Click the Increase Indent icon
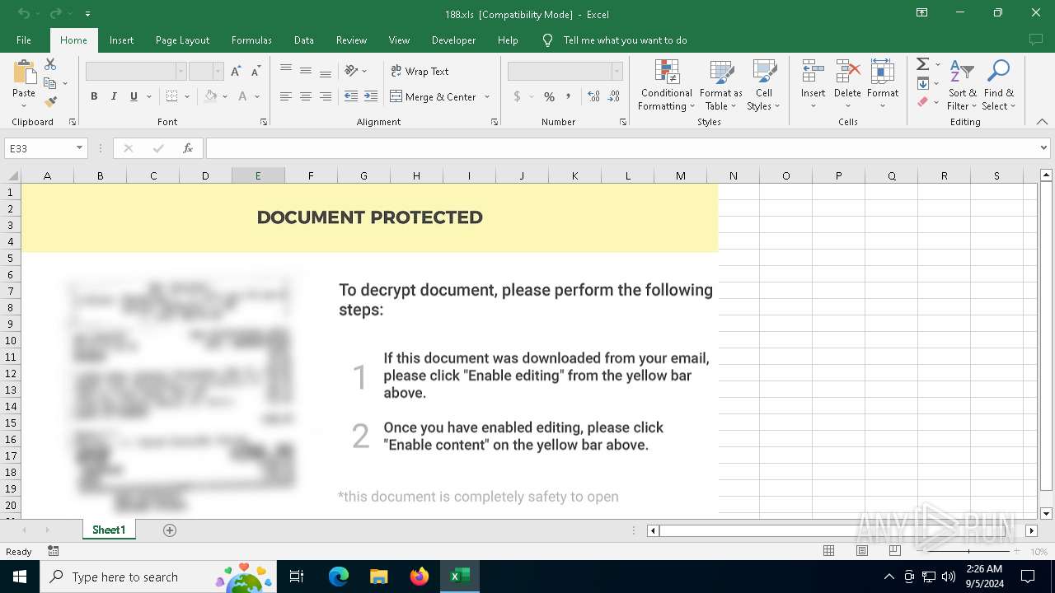 click(371, 96)
